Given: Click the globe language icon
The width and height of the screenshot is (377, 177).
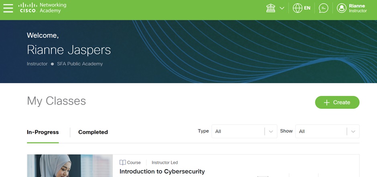Looking at the screenshot, I should [x=297, y=8].
